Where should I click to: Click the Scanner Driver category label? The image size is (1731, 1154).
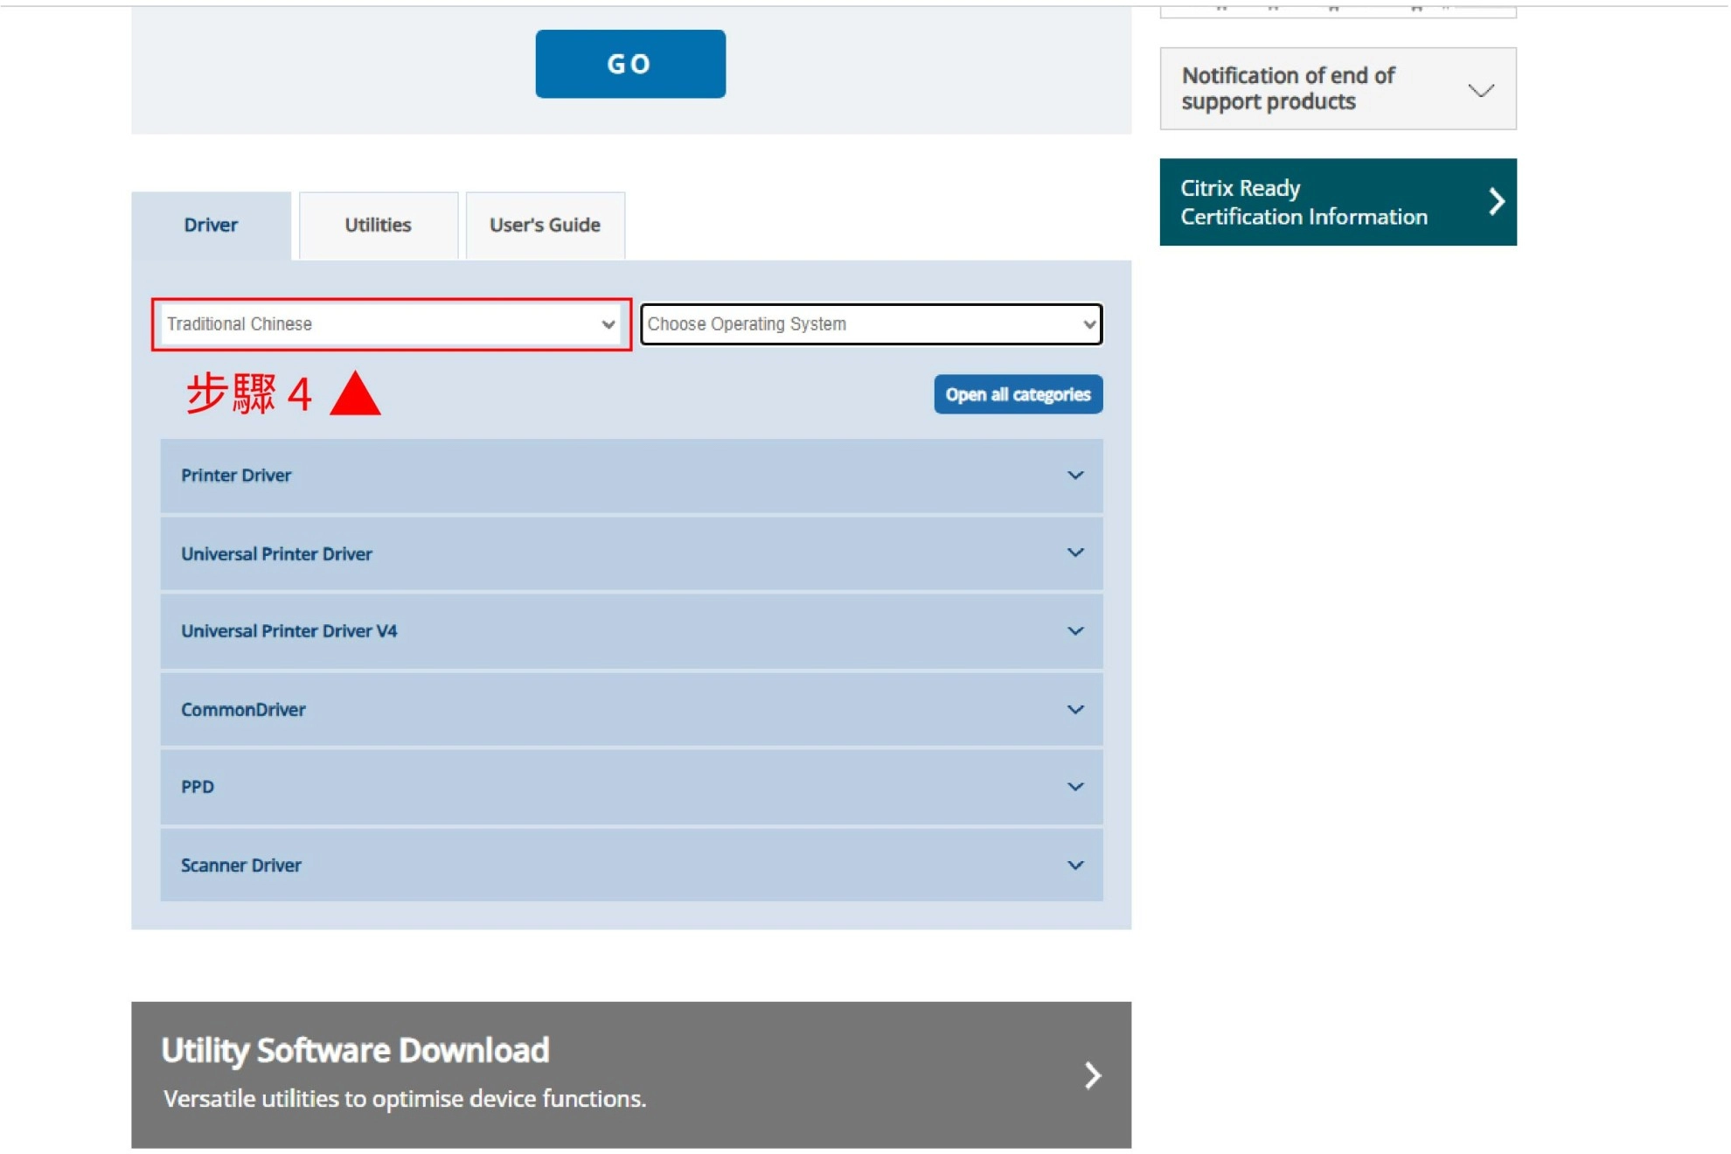click(x=241, y=865)
